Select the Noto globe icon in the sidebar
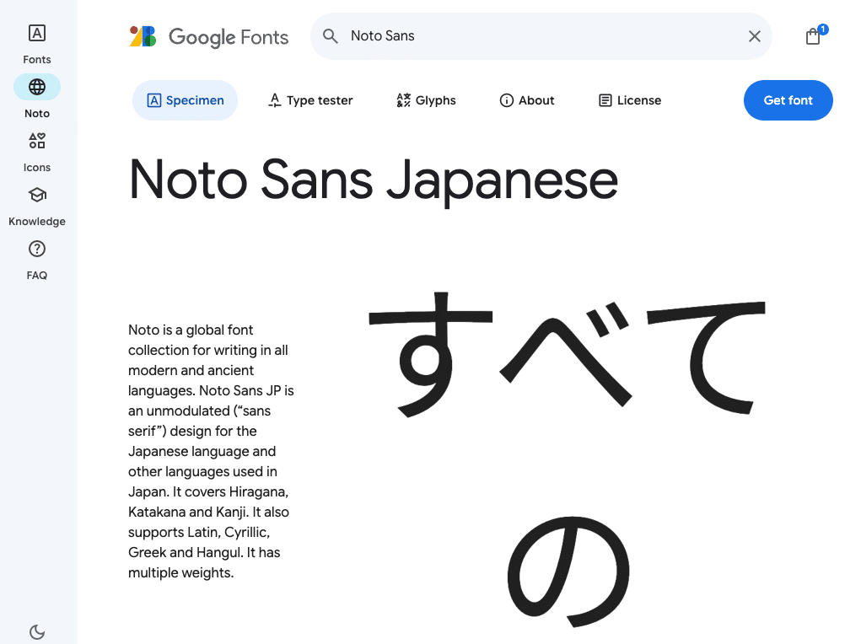The width and height of the screenshot is (861, 644). [x=36, y=86]
